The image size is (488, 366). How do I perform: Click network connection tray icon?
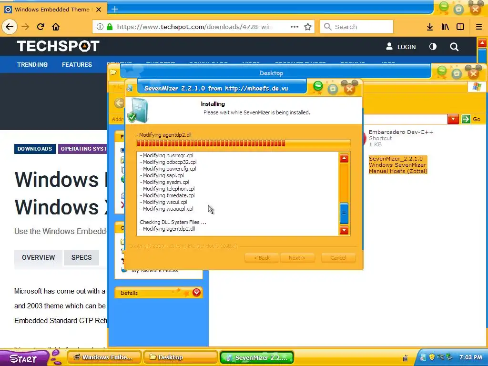440,357
